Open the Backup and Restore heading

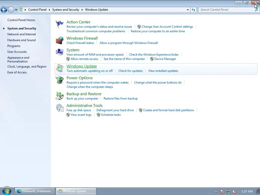84,94
